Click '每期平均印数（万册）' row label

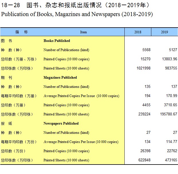tap(19, 96)
